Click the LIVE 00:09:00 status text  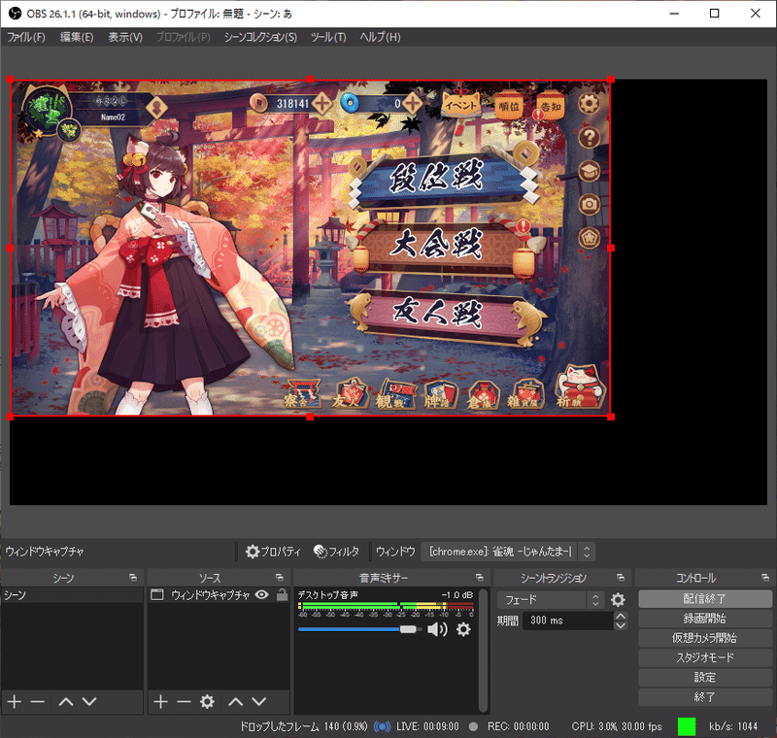(427, 726)
